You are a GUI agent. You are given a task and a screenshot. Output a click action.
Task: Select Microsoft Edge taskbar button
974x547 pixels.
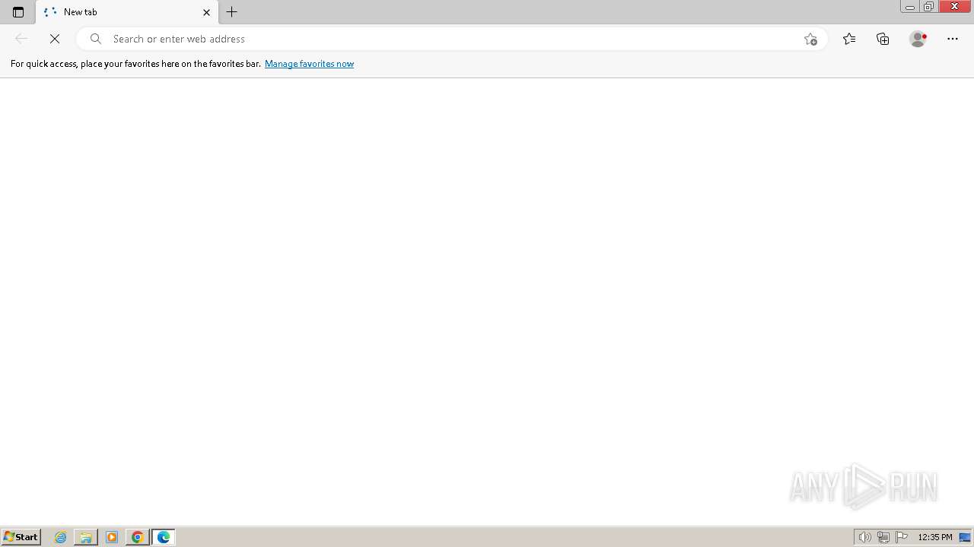(x=164, y=537)
